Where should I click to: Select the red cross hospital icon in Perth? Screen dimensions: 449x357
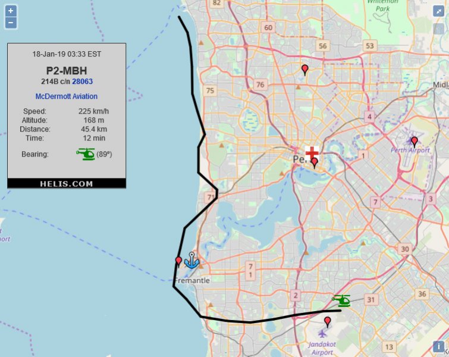pyautogui.click(x=312, y=152)
